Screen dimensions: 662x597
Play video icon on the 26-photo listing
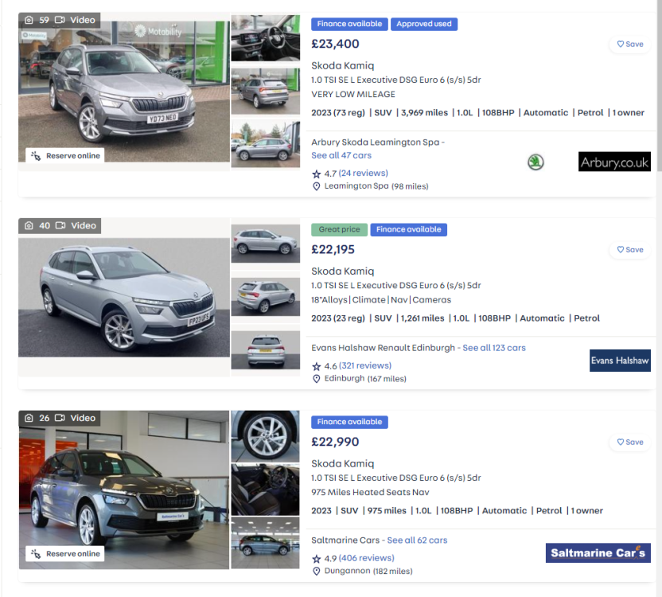click(60, 418)
